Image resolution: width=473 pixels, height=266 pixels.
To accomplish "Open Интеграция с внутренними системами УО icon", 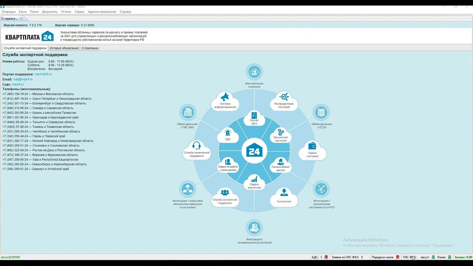I will (x=321, y=189).
